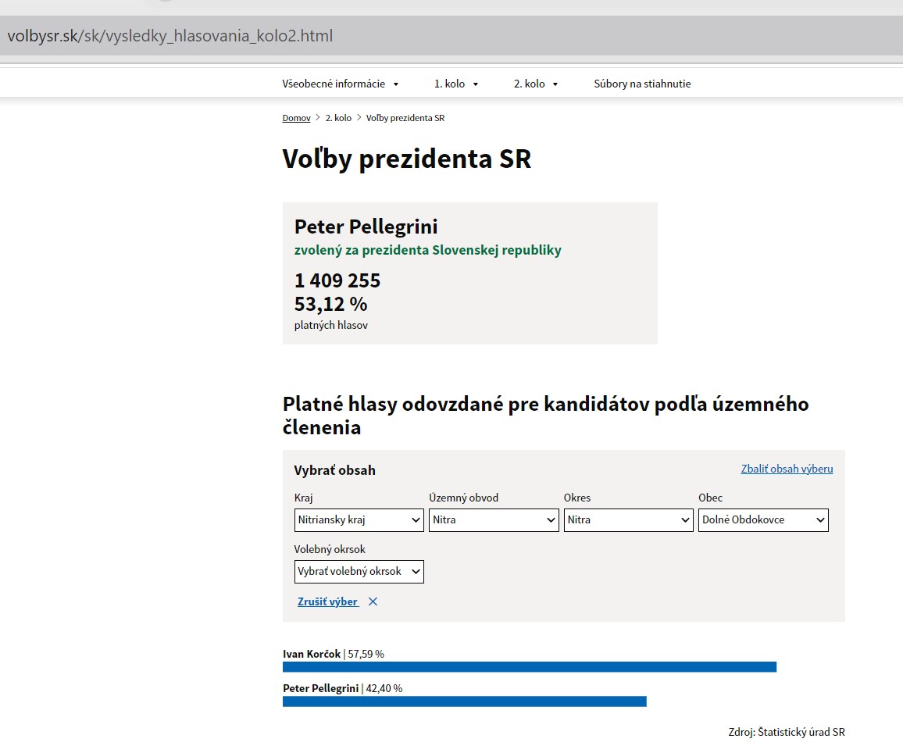Click Ivan Korčok's blue result bar
The image size is (903, 753).
pos(529,666)
